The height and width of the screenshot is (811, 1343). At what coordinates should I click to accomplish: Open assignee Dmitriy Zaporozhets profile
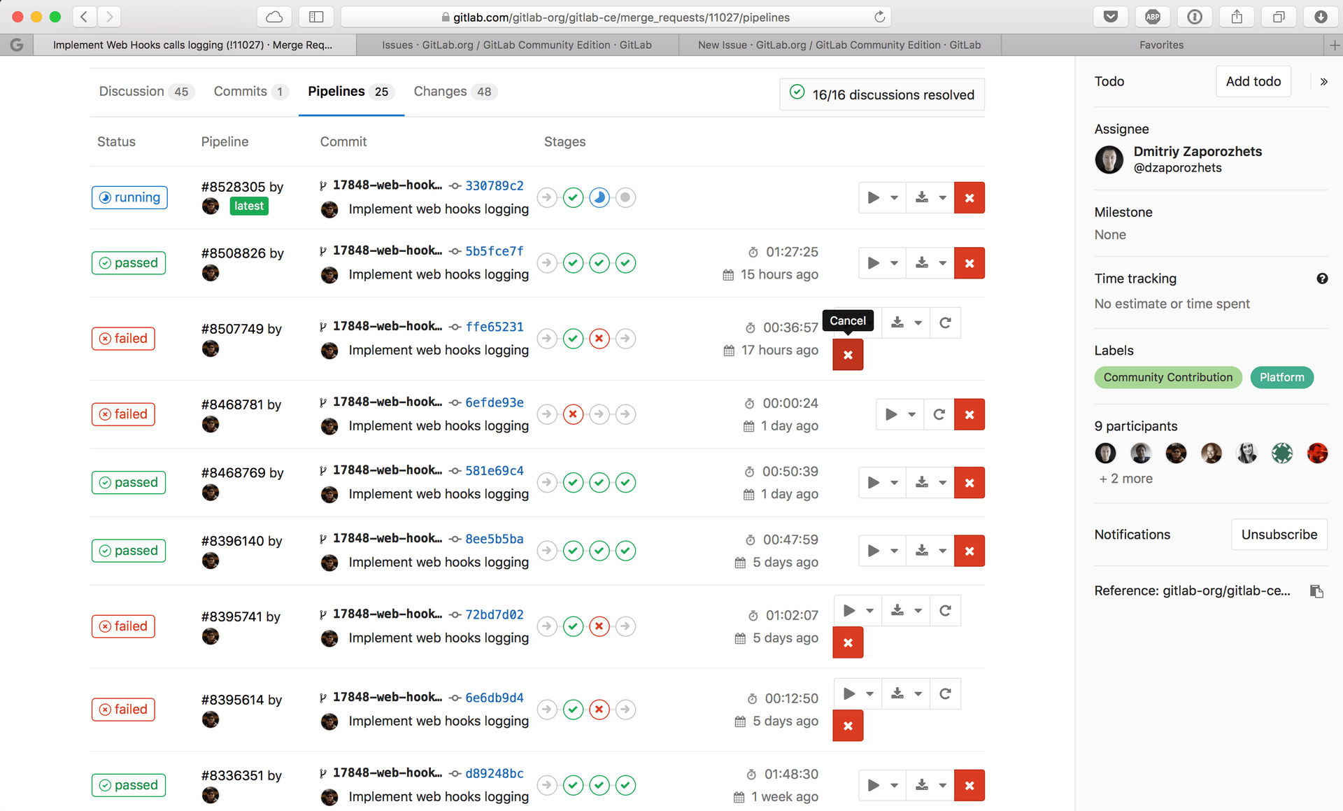pyautogui.click(x=1198, y=151)
